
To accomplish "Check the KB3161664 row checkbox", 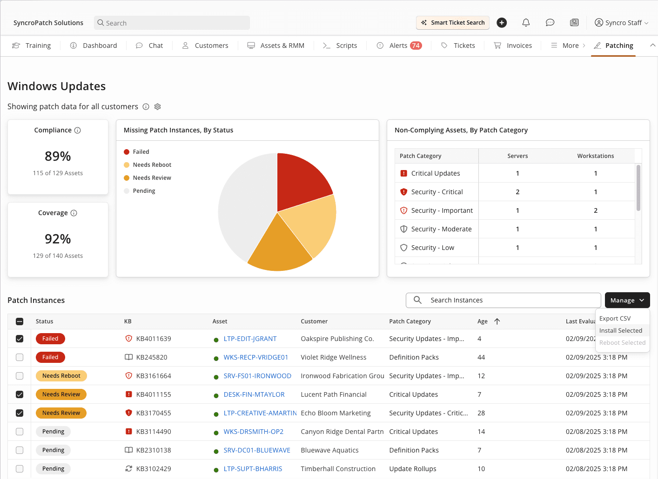I will [x=20, y=376].
